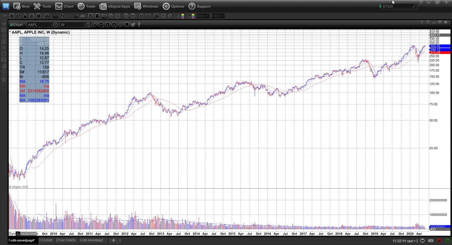The image size is (452, 245).
Task: Click the circled A alerts icon
Action: 114,25
